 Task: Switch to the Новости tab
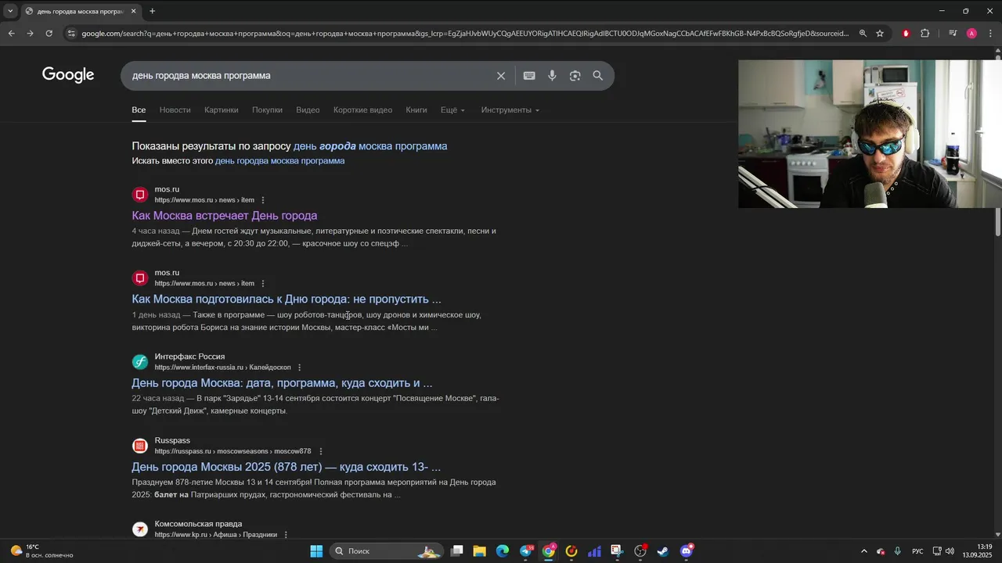(x=175, y=110)
